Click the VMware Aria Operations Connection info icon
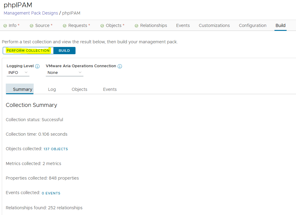The image size is (296, 215). click(120, 66)
